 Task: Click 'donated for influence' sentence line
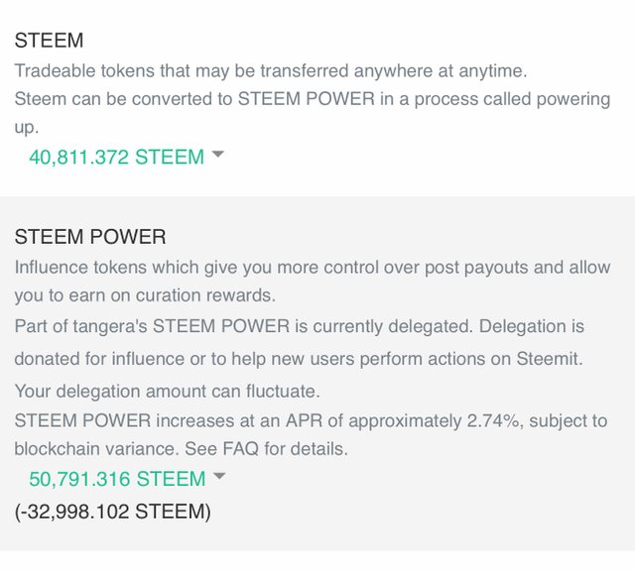[x=299, y=359]
